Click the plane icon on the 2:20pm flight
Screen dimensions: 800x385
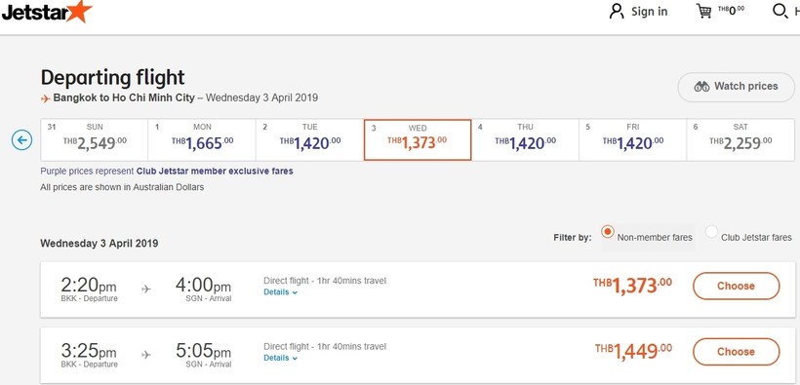pos(146,289)
